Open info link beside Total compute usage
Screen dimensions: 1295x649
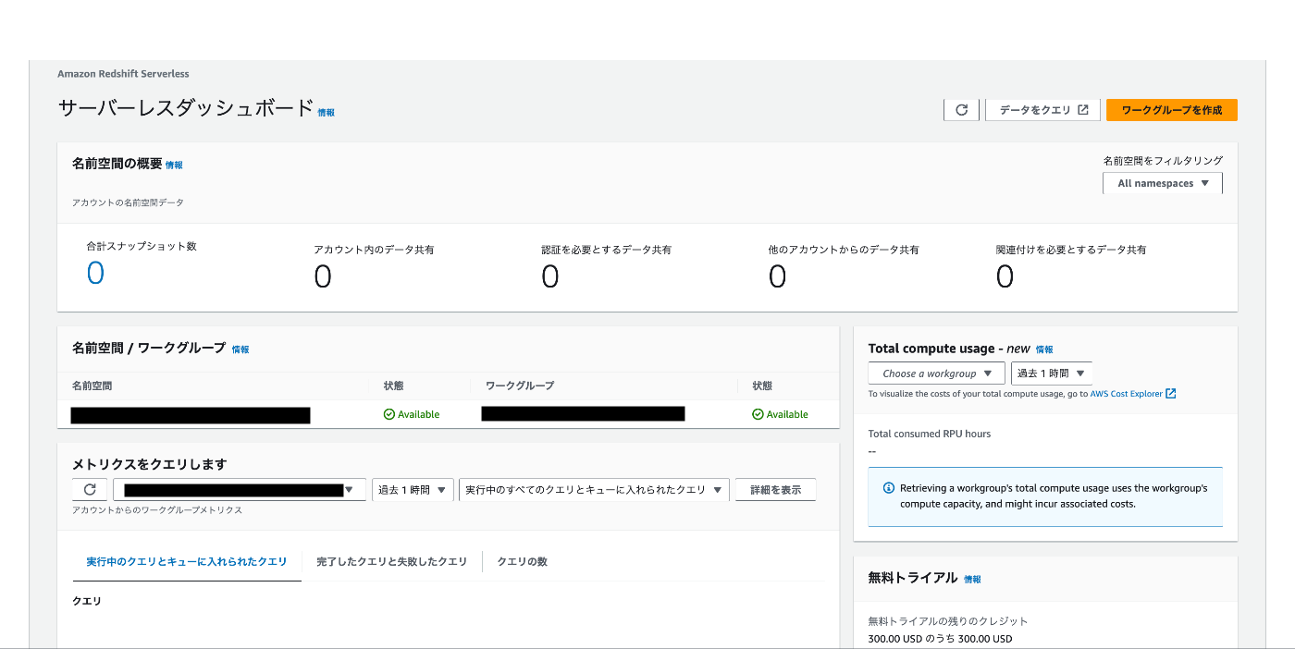point(1044,349)
